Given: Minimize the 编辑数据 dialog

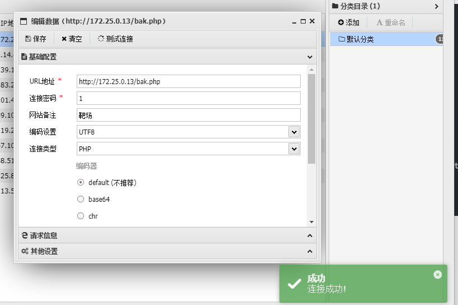Looking at the screenshot, I should pos(294,22).
